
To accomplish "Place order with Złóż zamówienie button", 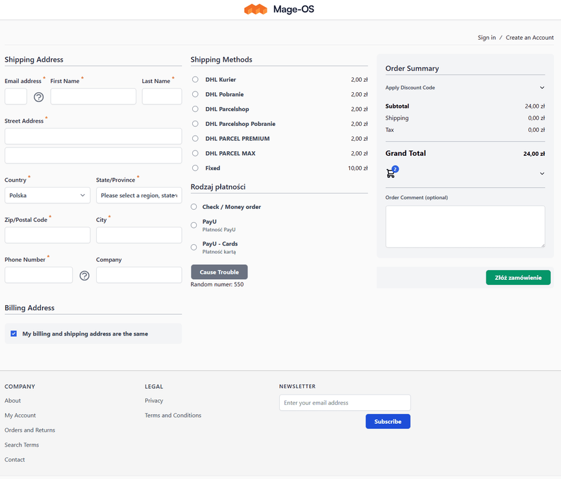I will [x=518, y=278].
